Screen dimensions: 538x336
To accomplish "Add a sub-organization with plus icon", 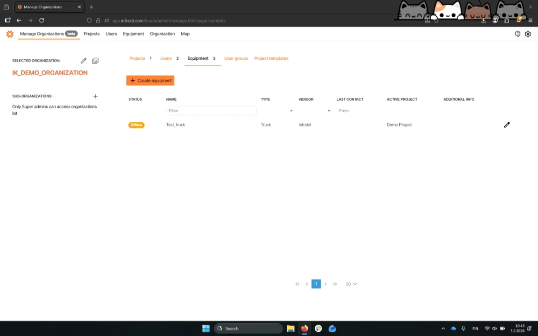I will (x=95, y=96).
